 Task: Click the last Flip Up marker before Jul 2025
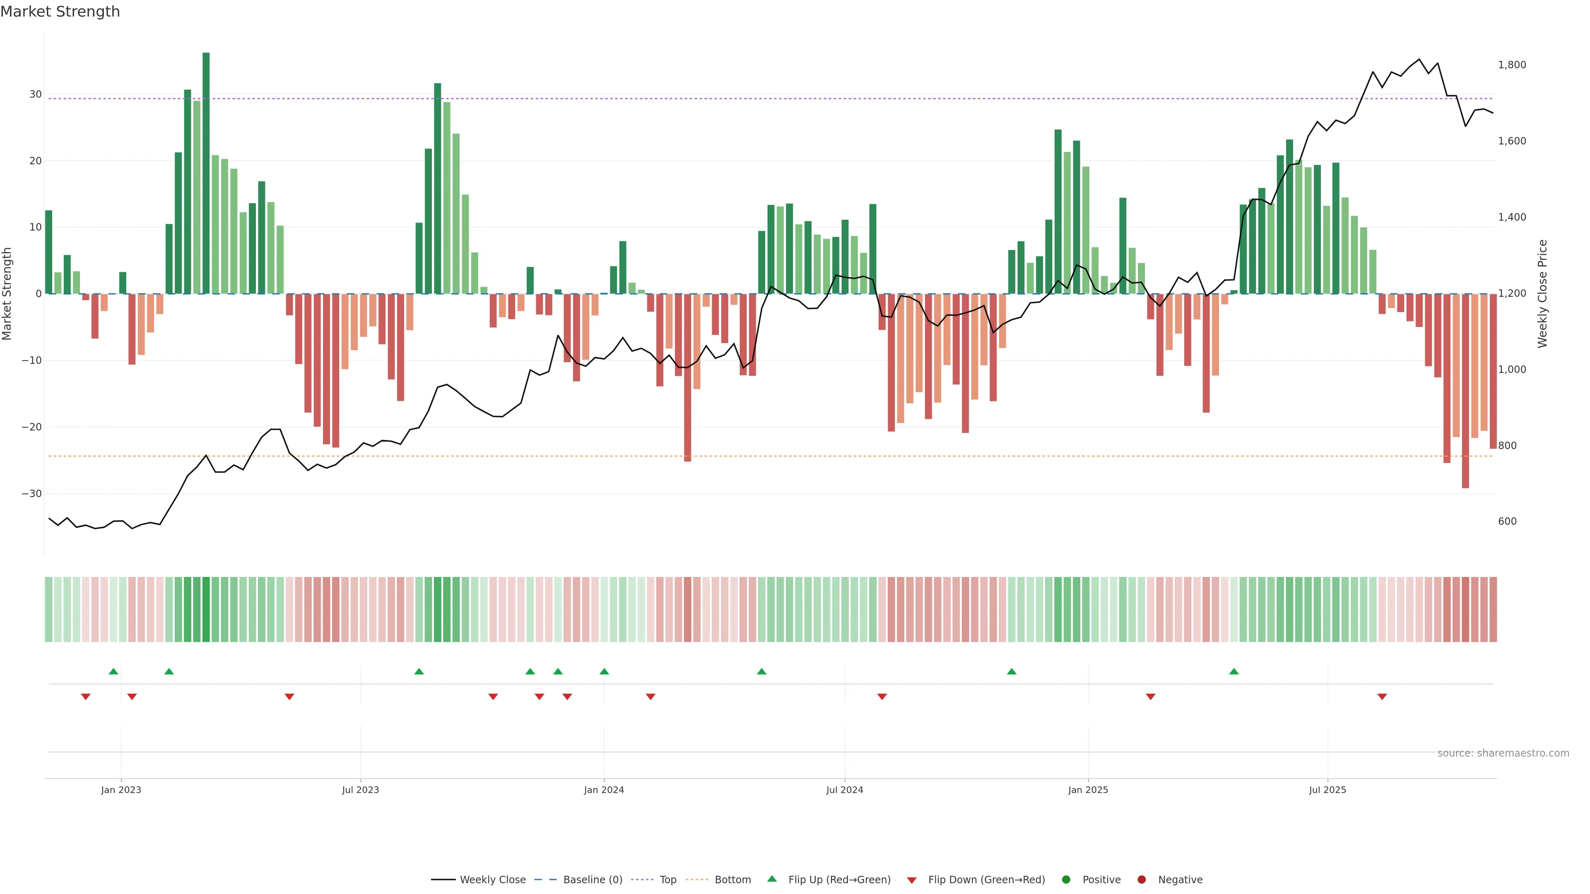(1234, 671)
